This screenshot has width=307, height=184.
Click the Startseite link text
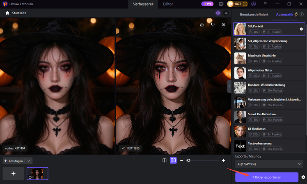19,13
